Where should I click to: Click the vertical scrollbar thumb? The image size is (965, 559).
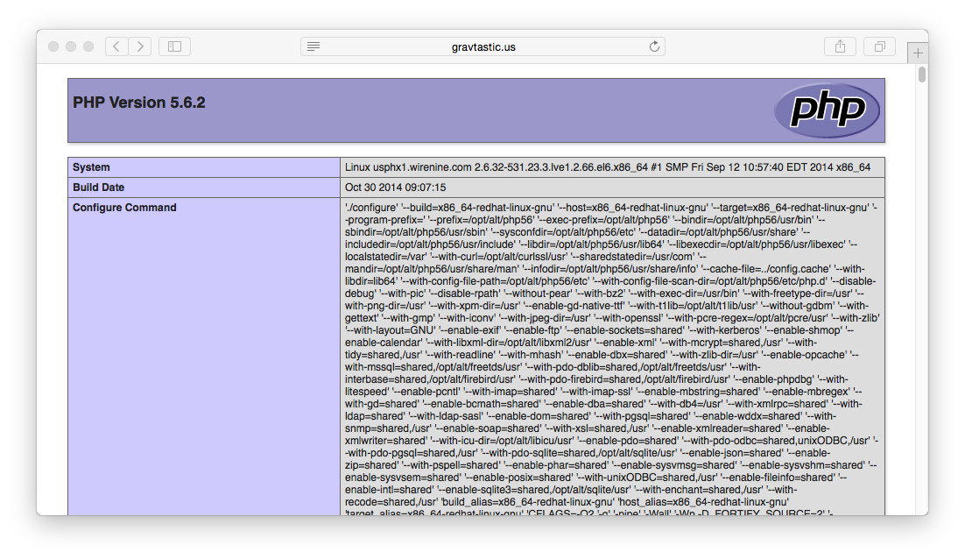click(x=922, y=74)
